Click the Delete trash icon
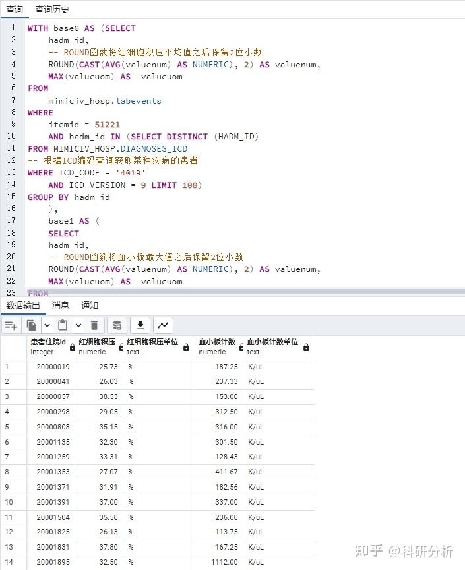The image size is (465, 570). [x=94, y=325]
